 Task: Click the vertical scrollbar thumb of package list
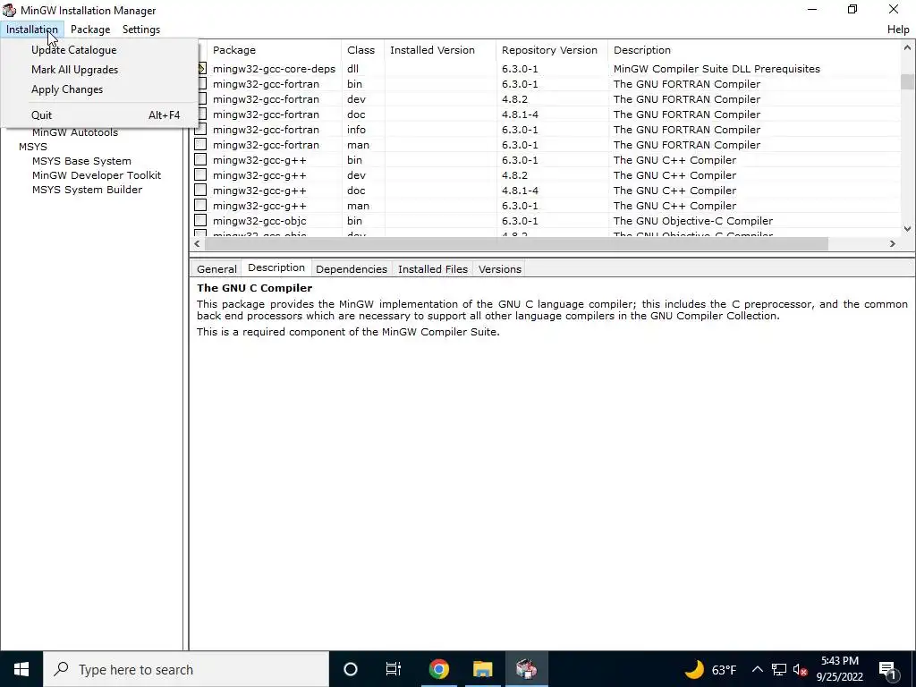907,81
